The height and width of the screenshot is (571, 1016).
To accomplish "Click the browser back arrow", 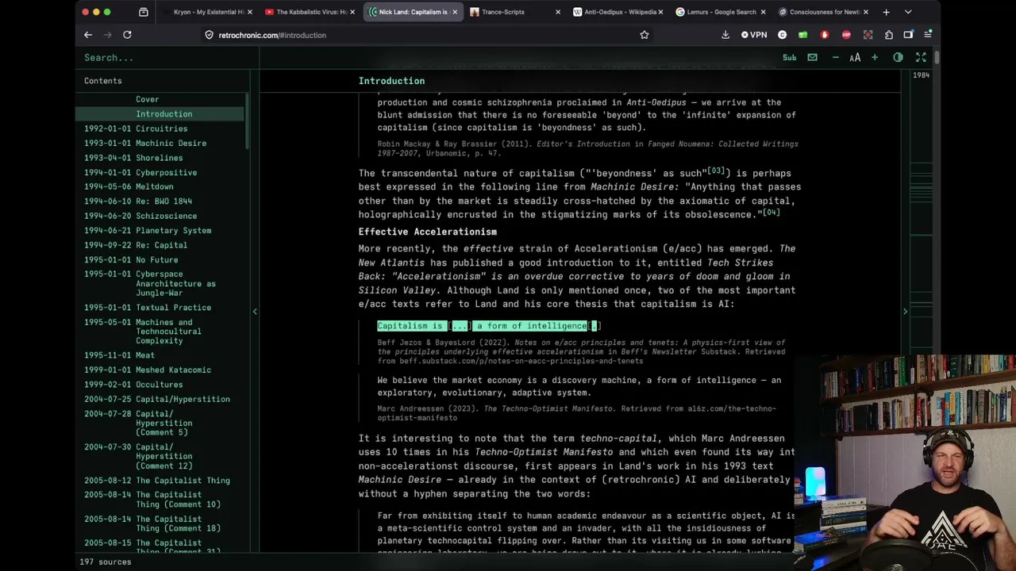I will [x=88, y=35].
